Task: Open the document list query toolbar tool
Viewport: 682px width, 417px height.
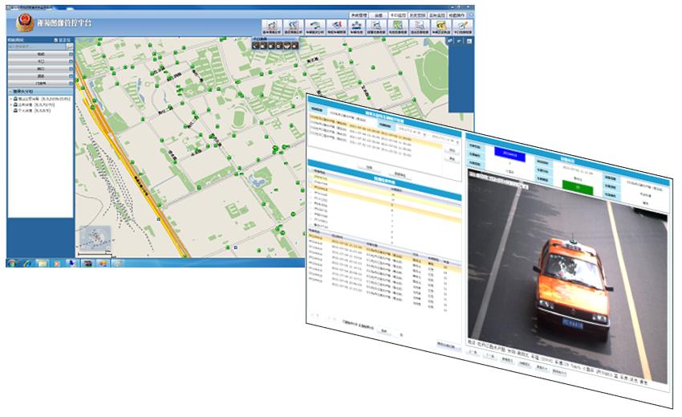Action: (420, 27)
